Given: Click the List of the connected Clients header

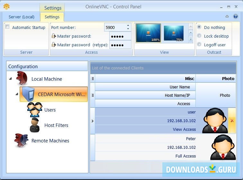Looking at the screenshot, I should (163, 68).
